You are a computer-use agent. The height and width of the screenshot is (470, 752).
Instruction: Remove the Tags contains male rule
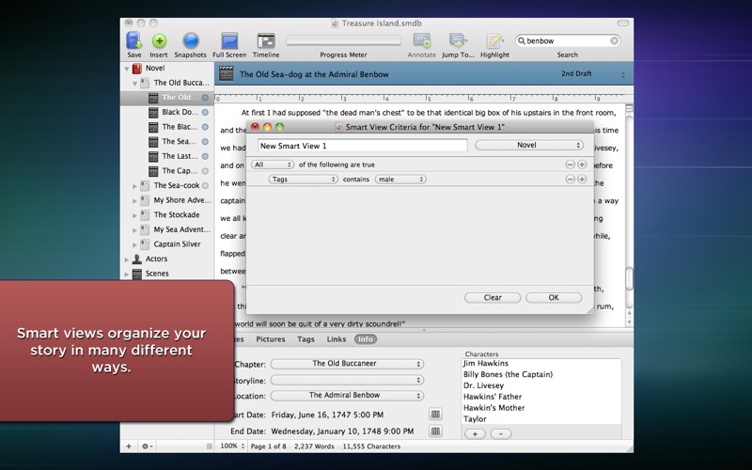pos(570,179)
